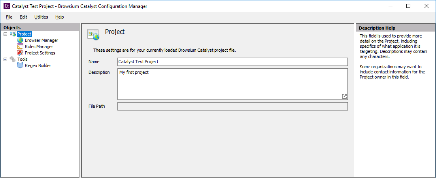Collapse the Project tree node
The height and width of the screenshot is (178, 436).
[x=5, y=34]
